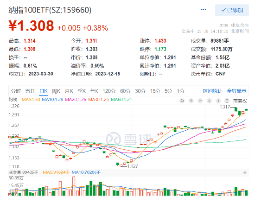Click the 成交额 value 1175.80万
Screen dimensions: 255x197
[222, 49]
